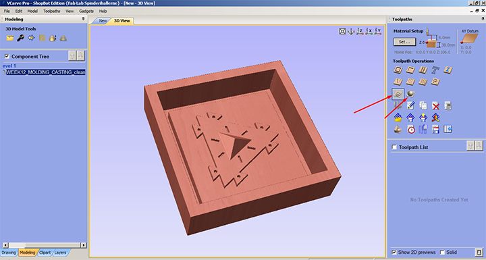Move toolpath up in Toolpath List
This screenshot has height=260, width=486.
click(470, 145)
